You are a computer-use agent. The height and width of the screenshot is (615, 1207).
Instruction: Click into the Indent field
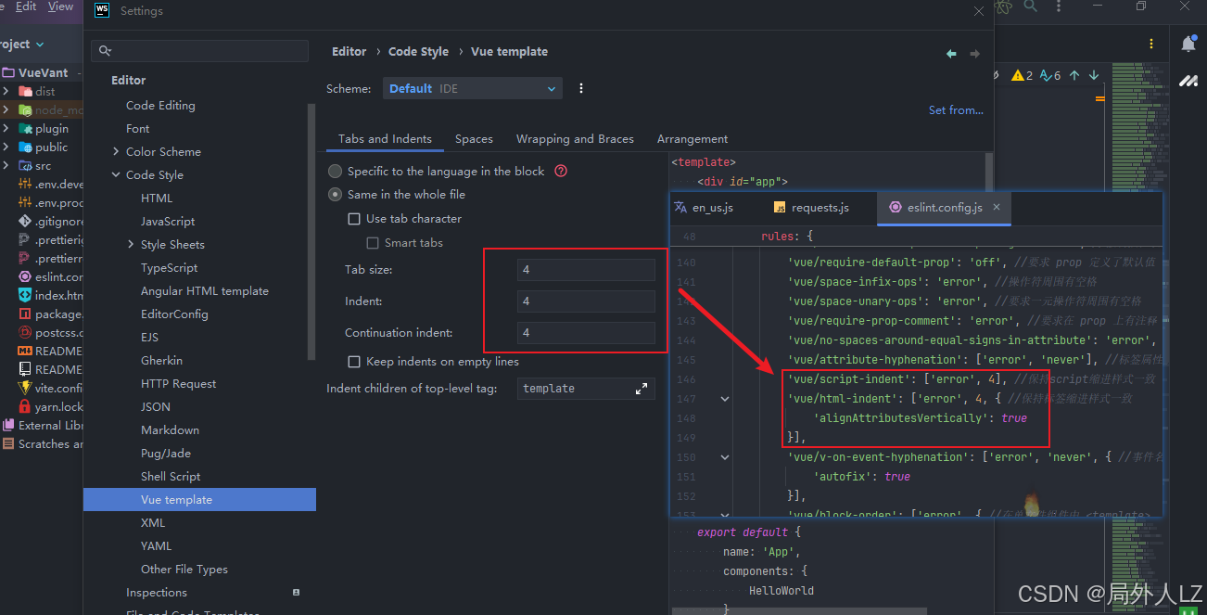(586, 301)
